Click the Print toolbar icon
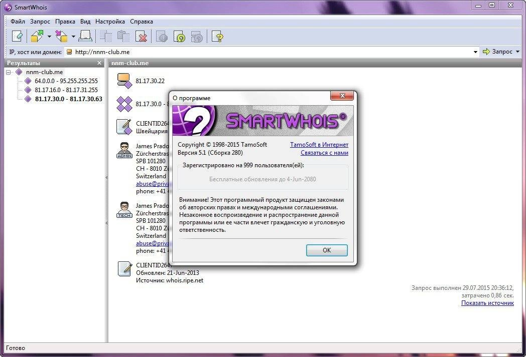526x357 pixels. (x=85, y=36)
